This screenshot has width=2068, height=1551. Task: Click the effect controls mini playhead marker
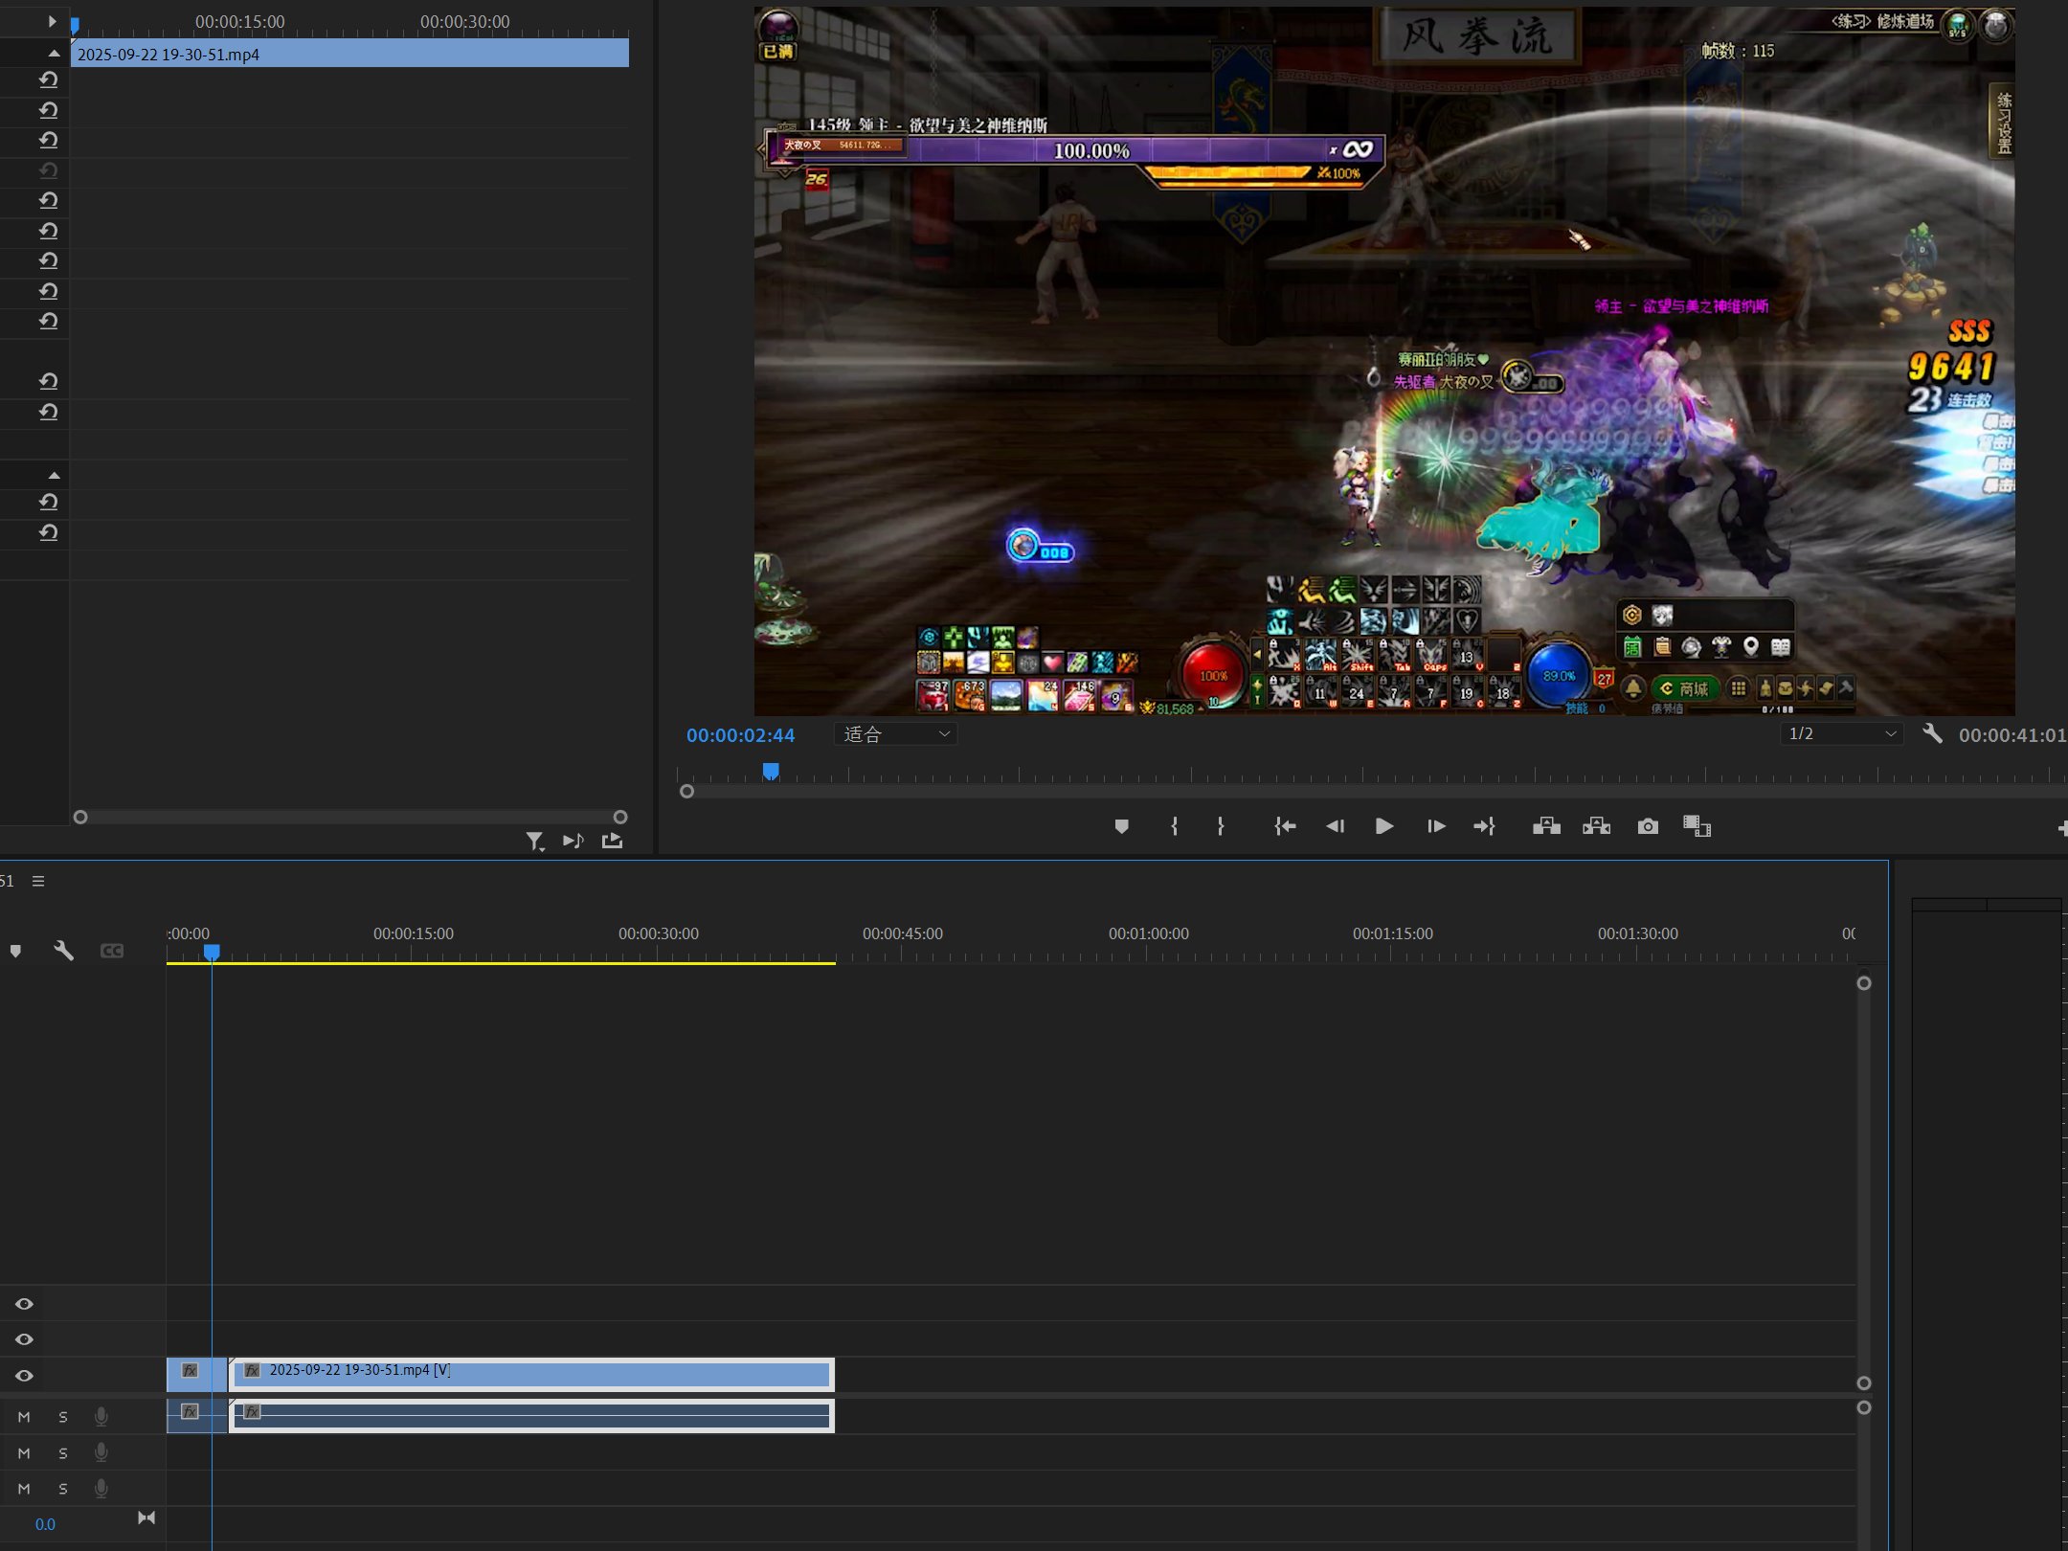pyautogui.click(x=75, y=25)
